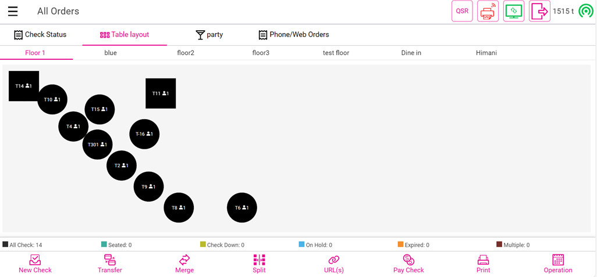Switch to Check Status tab
The width and height of the screenshot is (597, 277).
point(40,35)
